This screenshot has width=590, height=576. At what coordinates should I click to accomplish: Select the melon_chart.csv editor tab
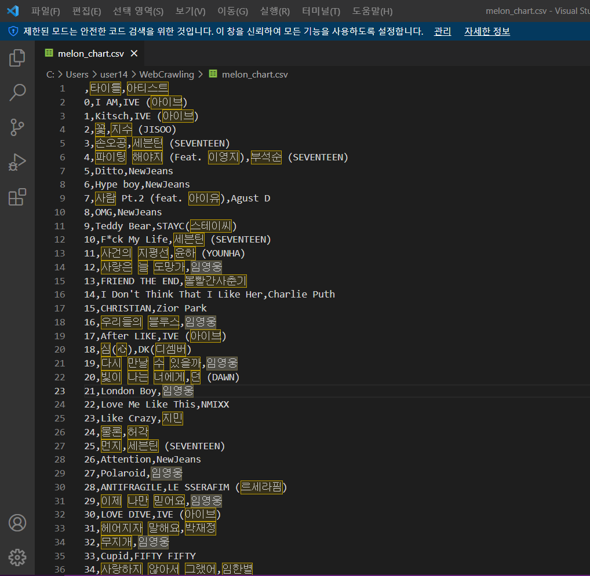[90, 53]
